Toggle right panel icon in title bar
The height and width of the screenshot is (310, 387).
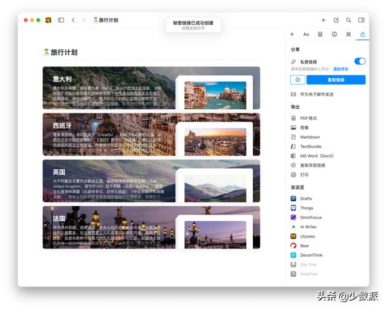pos(361,20)
